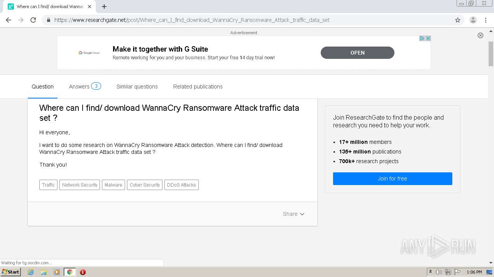Close the ad via small X icon
Image resolution: width=494 pixels, height=277 pixels.
pyautogui.click(x=428, y=38)
